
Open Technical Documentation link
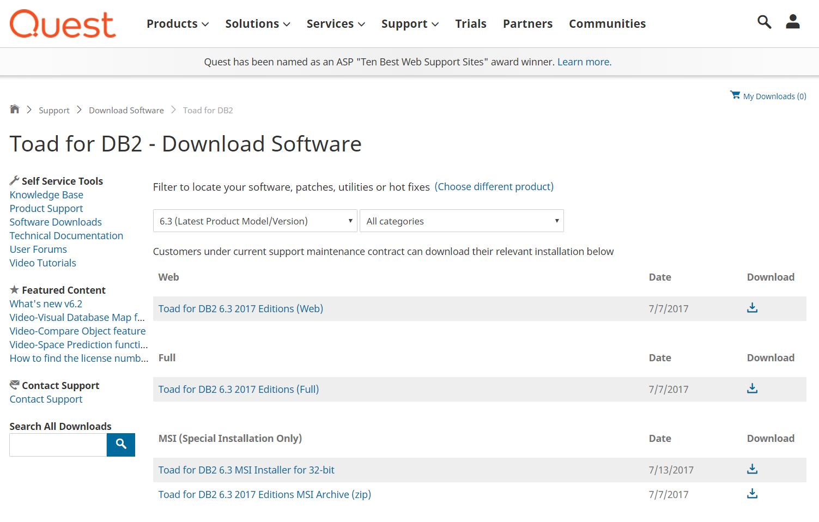66,236
